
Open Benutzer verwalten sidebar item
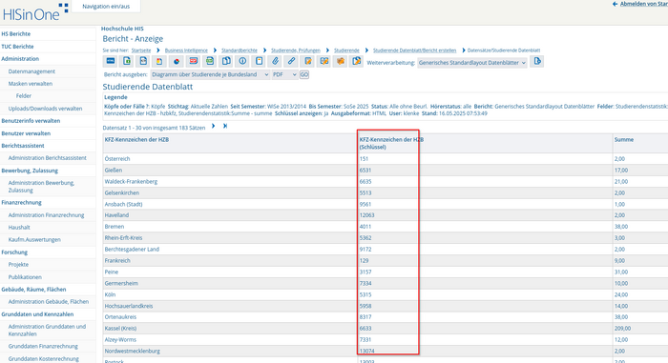26,133
